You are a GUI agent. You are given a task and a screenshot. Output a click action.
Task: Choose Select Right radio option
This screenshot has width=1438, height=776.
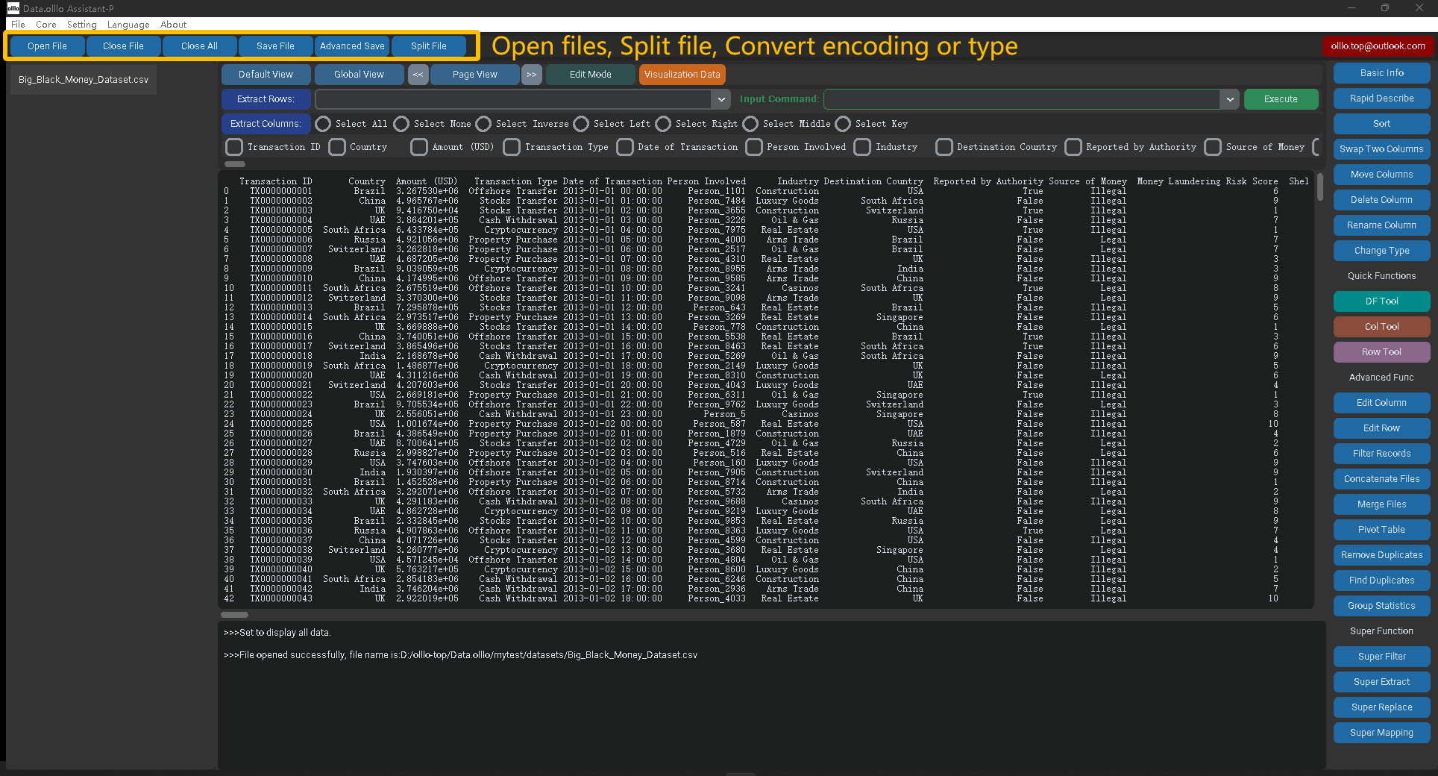(x=663, y=124)
